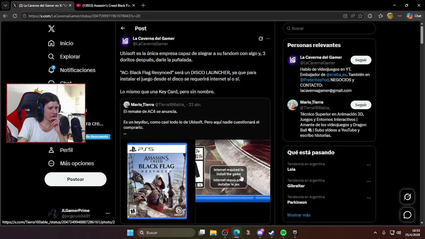The image size is (425, 239).
Task: Open Explorar search icon in sidebar
Action: pos(51,57)
